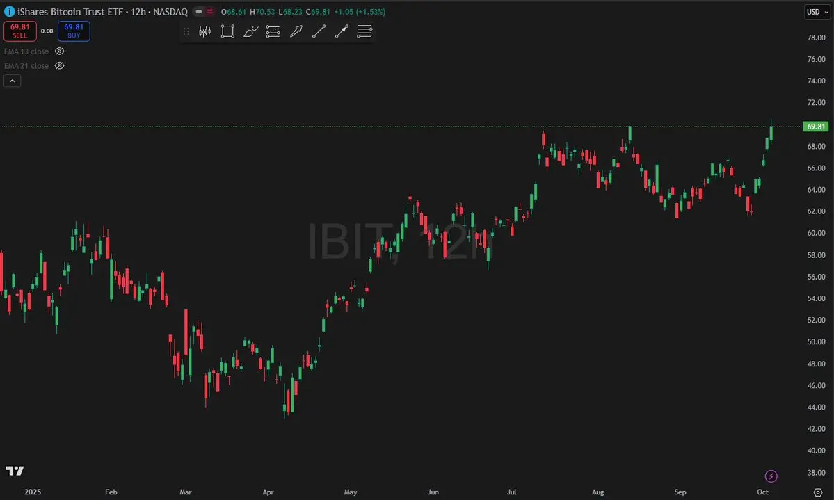Click the 69.81 SELL button
Screen dimensions: 834x500
(19, 31)
